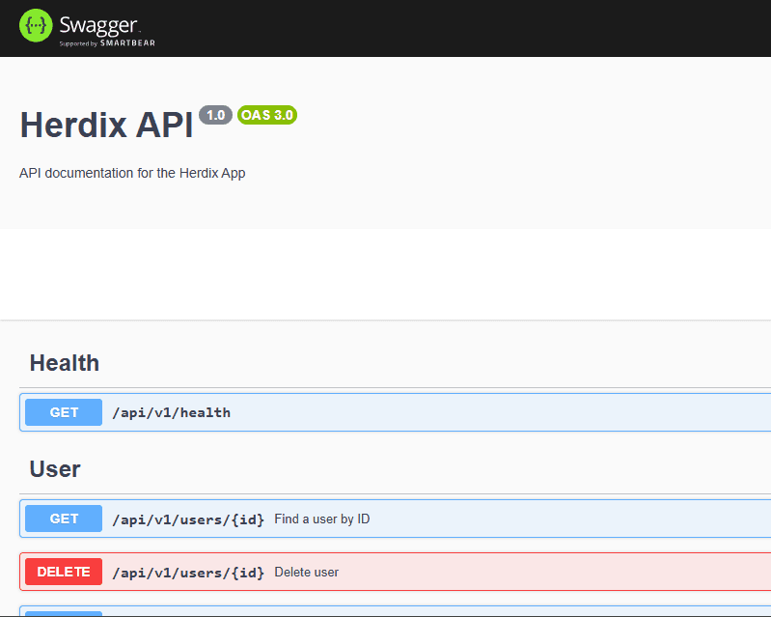Expand DELETE /api/v1/users/{id} endpoint path
771x617 pixels.
188,573
